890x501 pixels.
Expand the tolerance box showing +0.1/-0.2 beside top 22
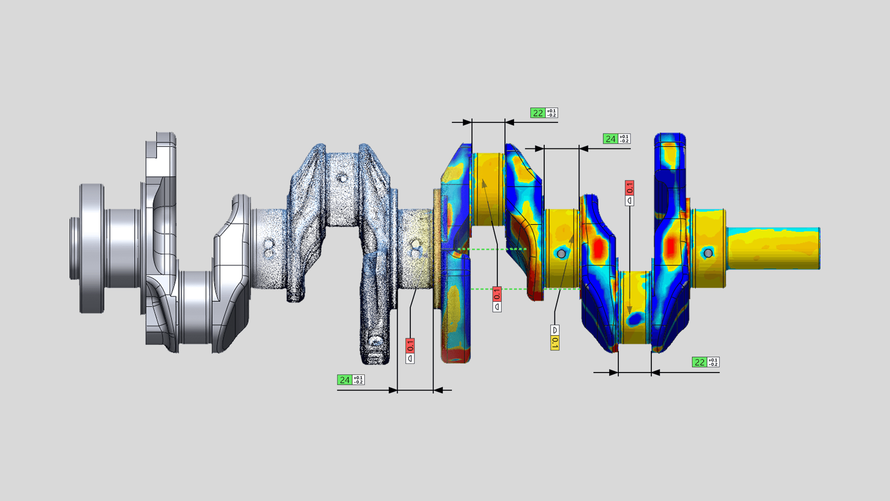pos(551,112)
